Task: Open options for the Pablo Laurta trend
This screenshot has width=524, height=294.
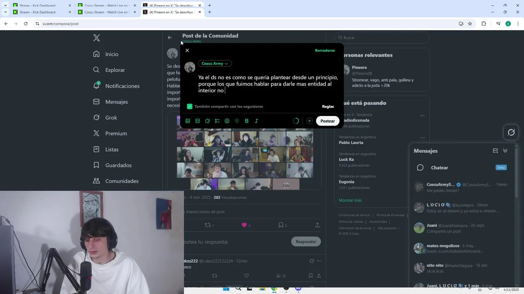Action: pyautogui.click(x=422, y=138)
